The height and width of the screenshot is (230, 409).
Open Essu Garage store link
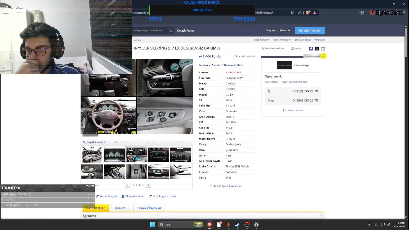click(x=302, y=65)
